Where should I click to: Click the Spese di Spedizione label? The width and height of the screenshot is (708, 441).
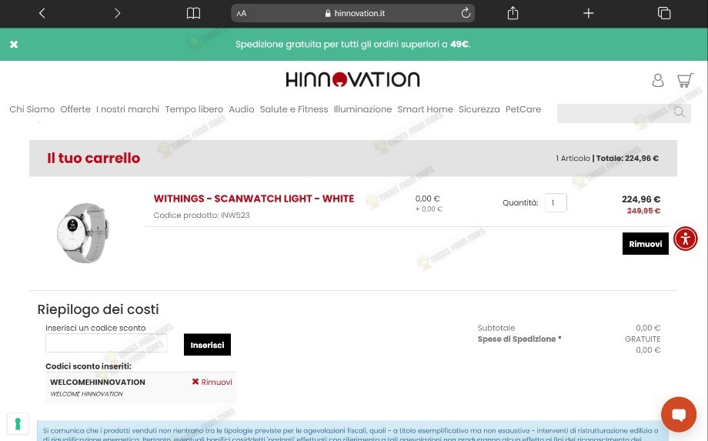click(x=519, y=339)
